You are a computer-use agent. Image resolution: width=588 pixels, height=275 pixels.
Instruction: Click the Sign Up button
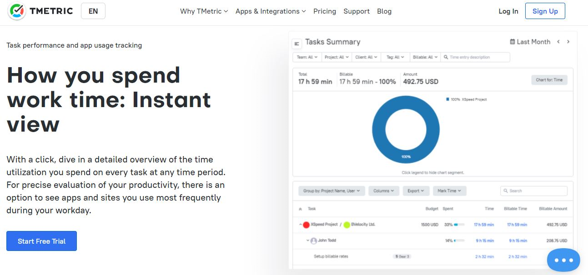(x=545, y=11)
